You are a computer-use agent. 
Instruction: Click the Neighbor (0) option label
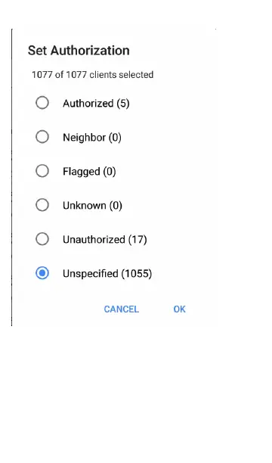[91, 137]
